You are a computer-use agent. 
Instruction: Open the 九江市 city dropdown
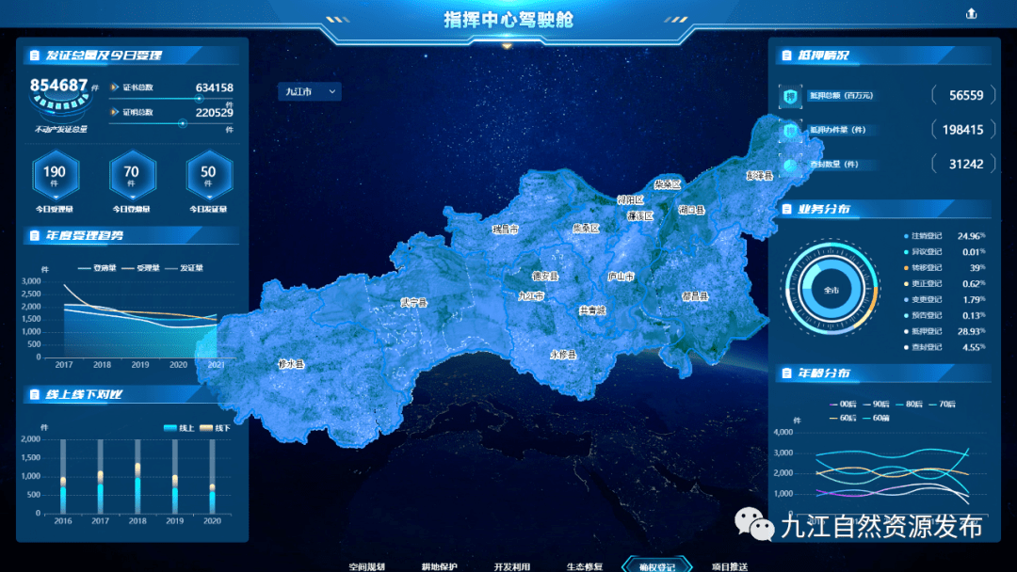click(x=309, y=91)
